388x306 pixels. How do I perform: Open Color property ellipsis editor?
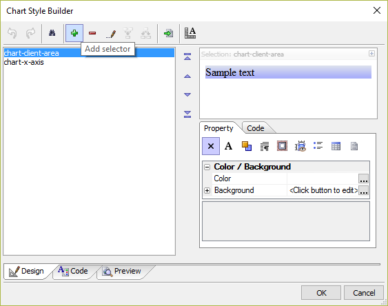coord(363,178)
